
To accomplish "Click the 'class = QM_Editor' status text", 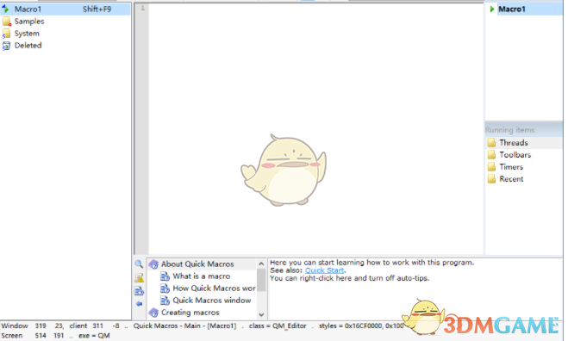I will pyautogui.click(x=278, y=326).
